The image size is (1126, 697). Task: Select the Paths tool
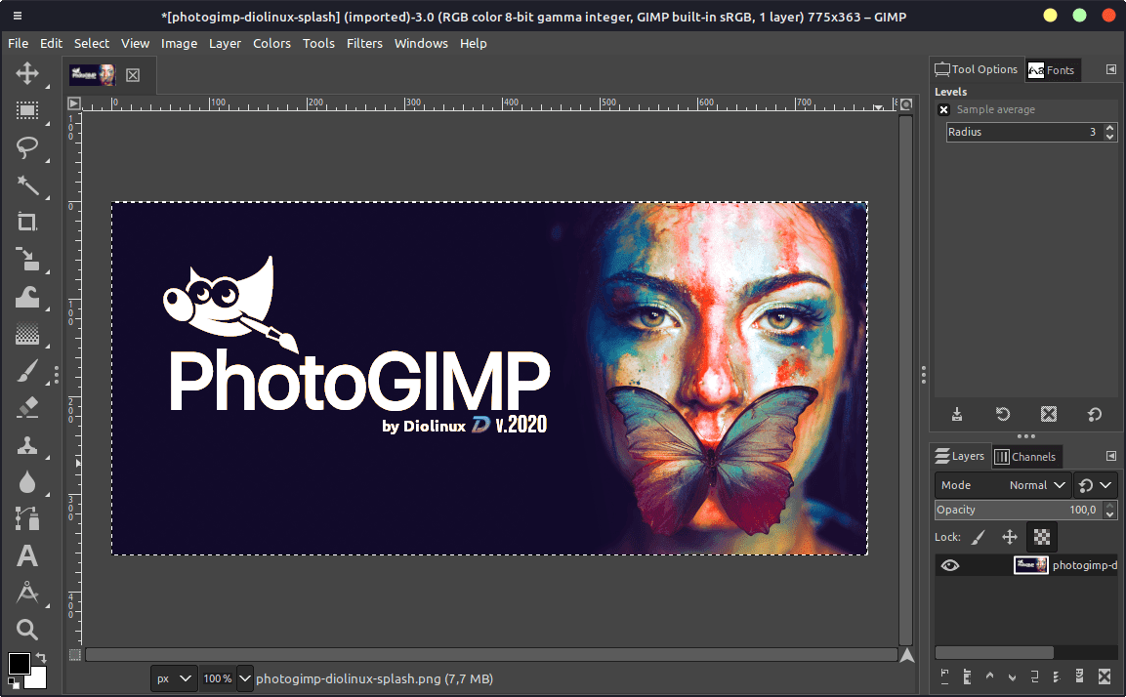(x=27, y=519)
